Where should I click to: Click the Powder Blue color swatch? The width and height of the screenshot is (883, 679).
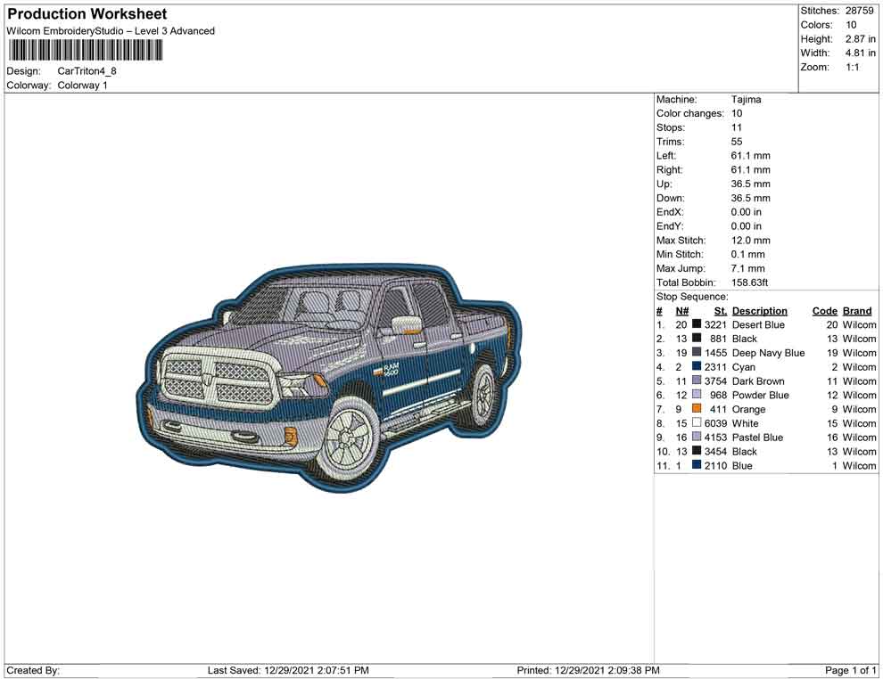697,395
